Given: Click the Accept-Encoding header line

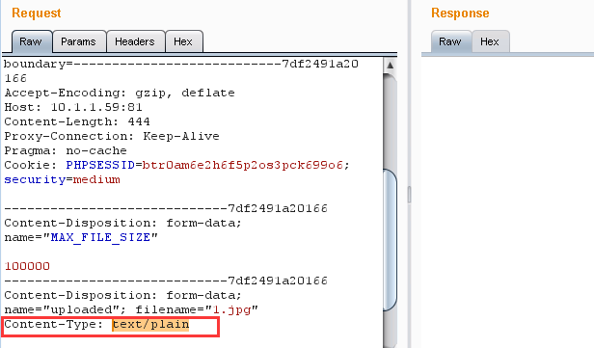Looking at the screenshot, I should tap(120, 93).
